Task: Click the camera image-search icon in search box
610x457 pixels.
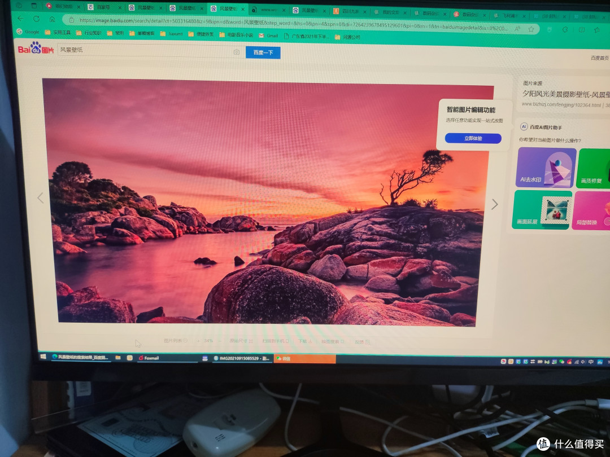Action: pos(237,52)
